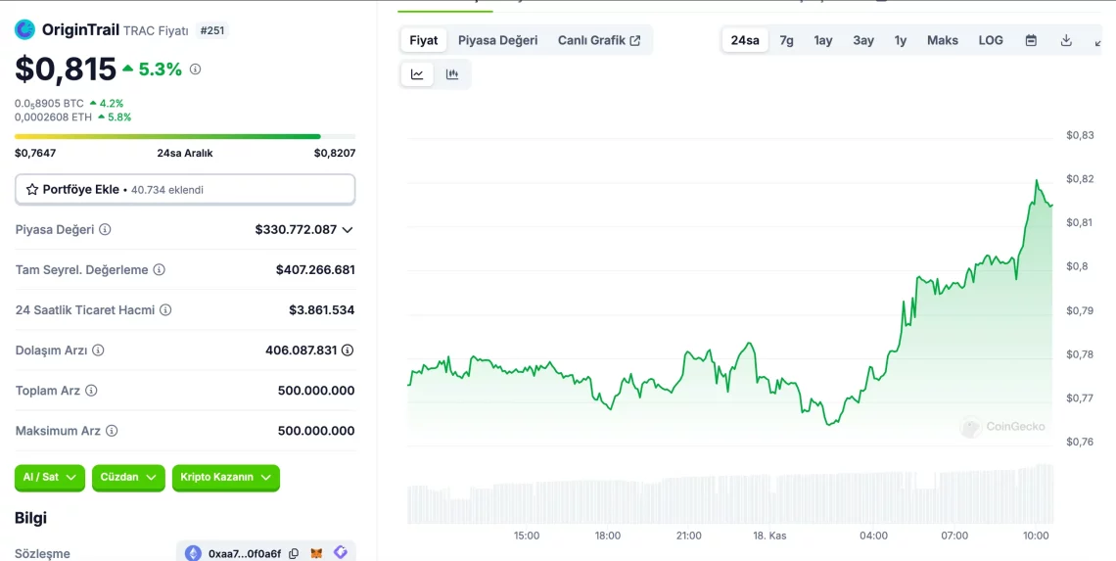
Task: Select the 1y time range
Action: (901, 40)
